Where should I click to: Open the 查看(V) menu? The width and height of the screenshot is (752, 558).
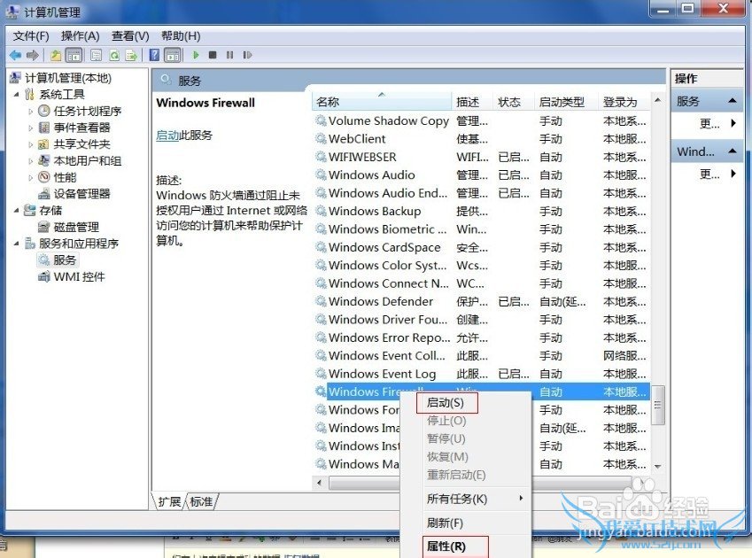pyautogui.click(x=130, y=36)
